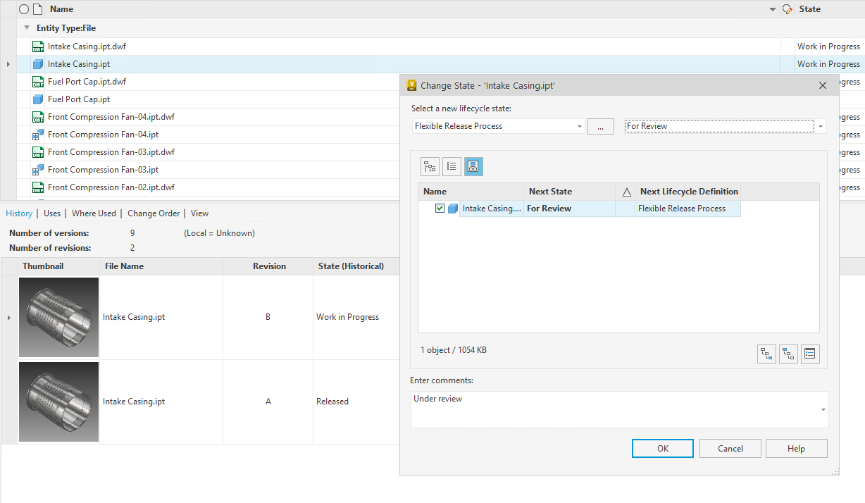
Task: Switch to the Where Used tab
Action: [94, 213]
